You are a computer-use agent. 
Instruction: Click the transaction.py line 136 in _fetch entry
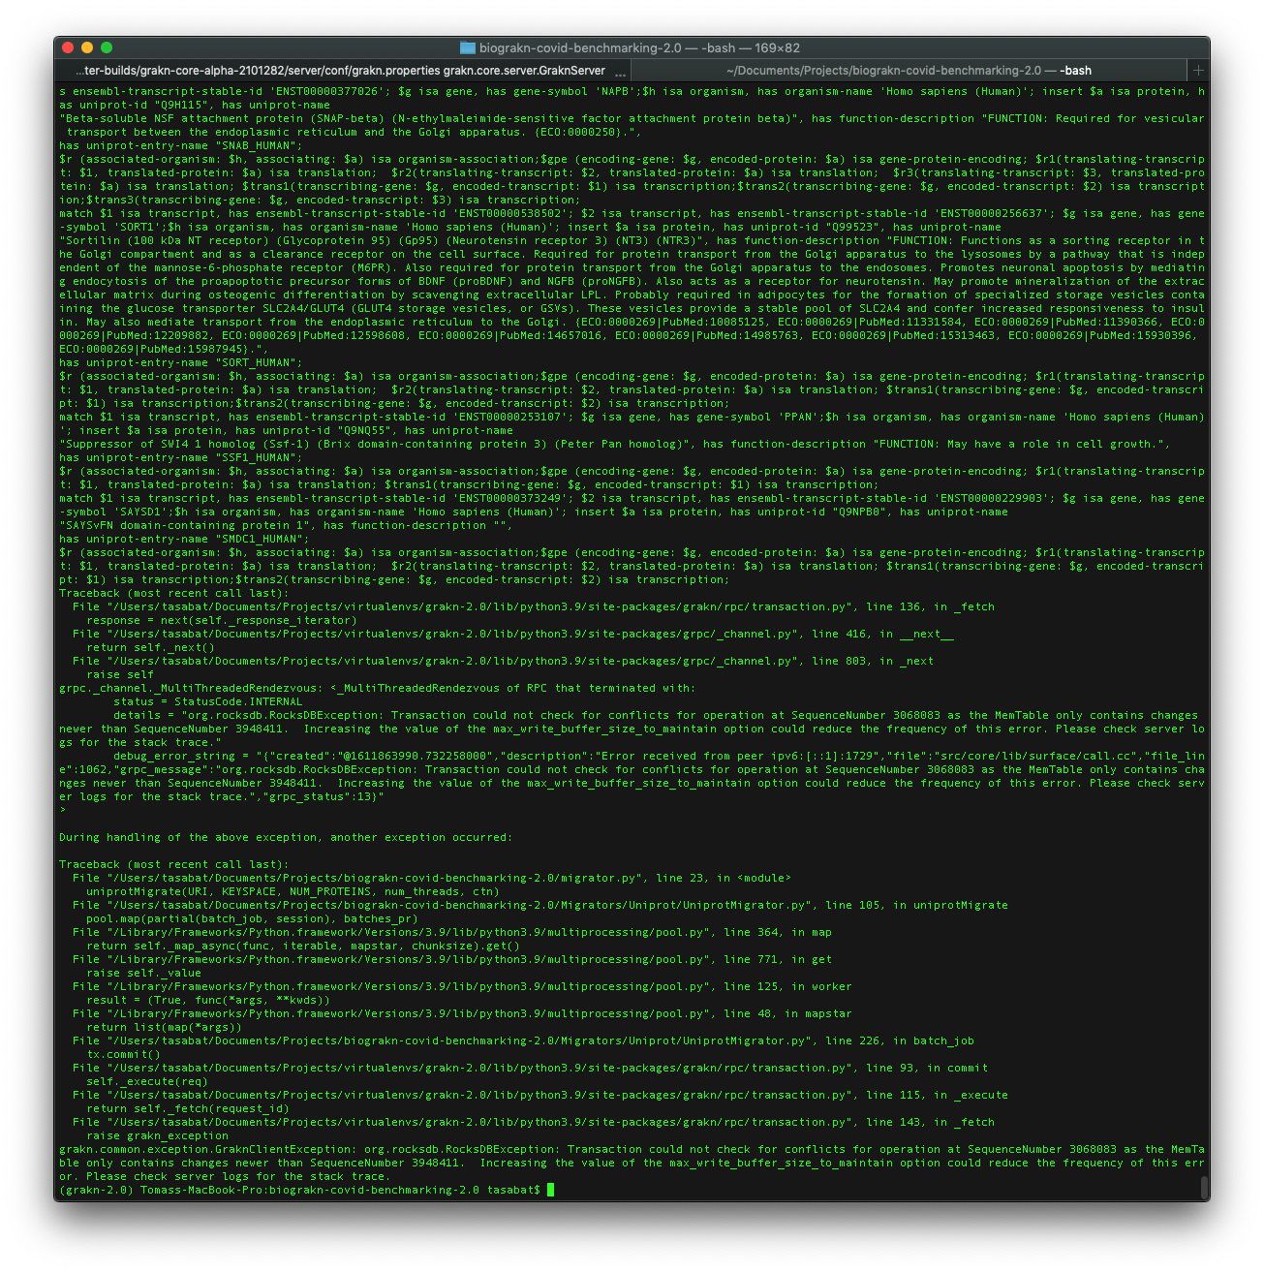click(x=533, y=606)
